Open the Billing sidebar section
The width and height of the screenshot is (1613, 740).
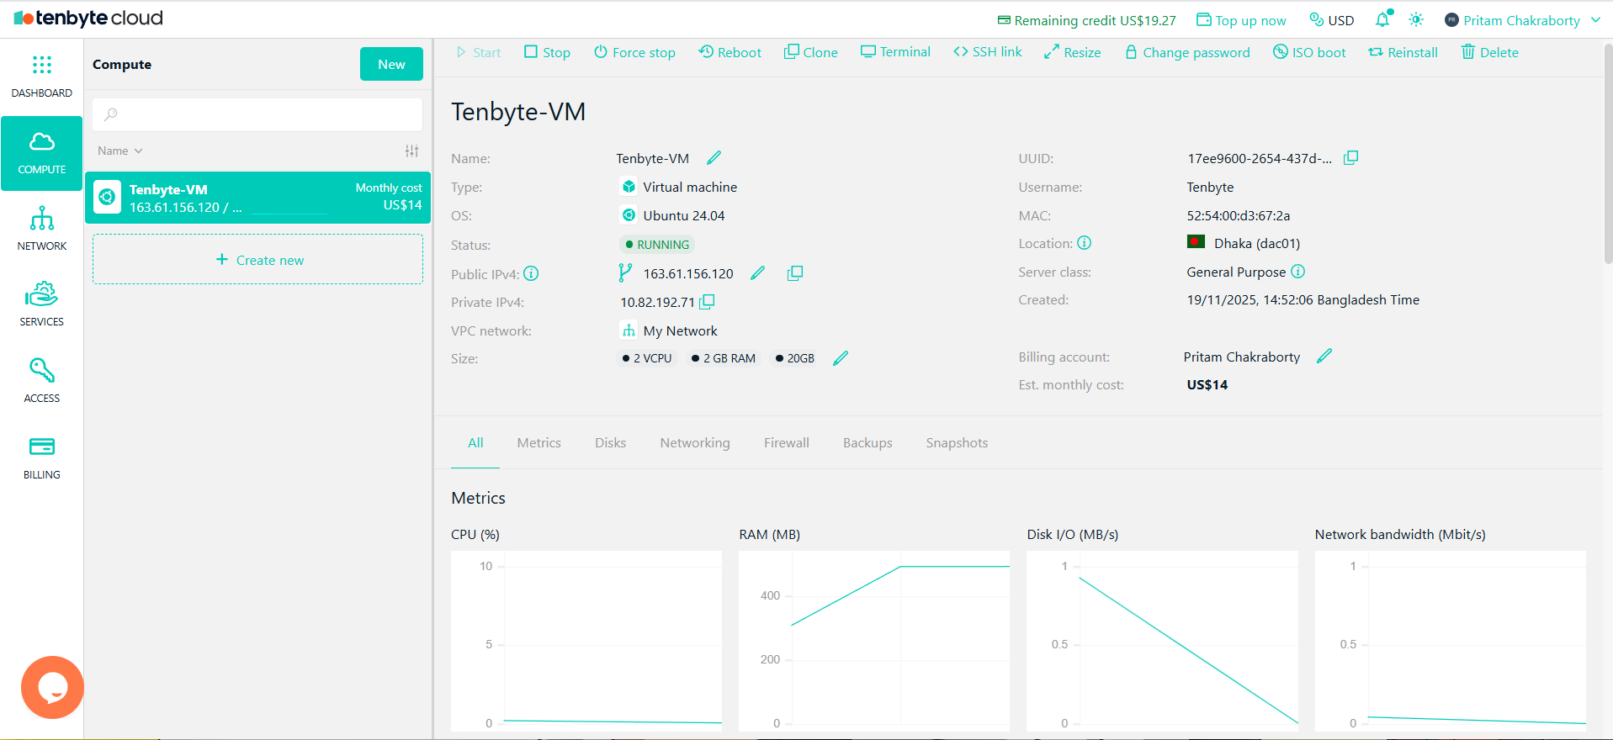point(41,457)
